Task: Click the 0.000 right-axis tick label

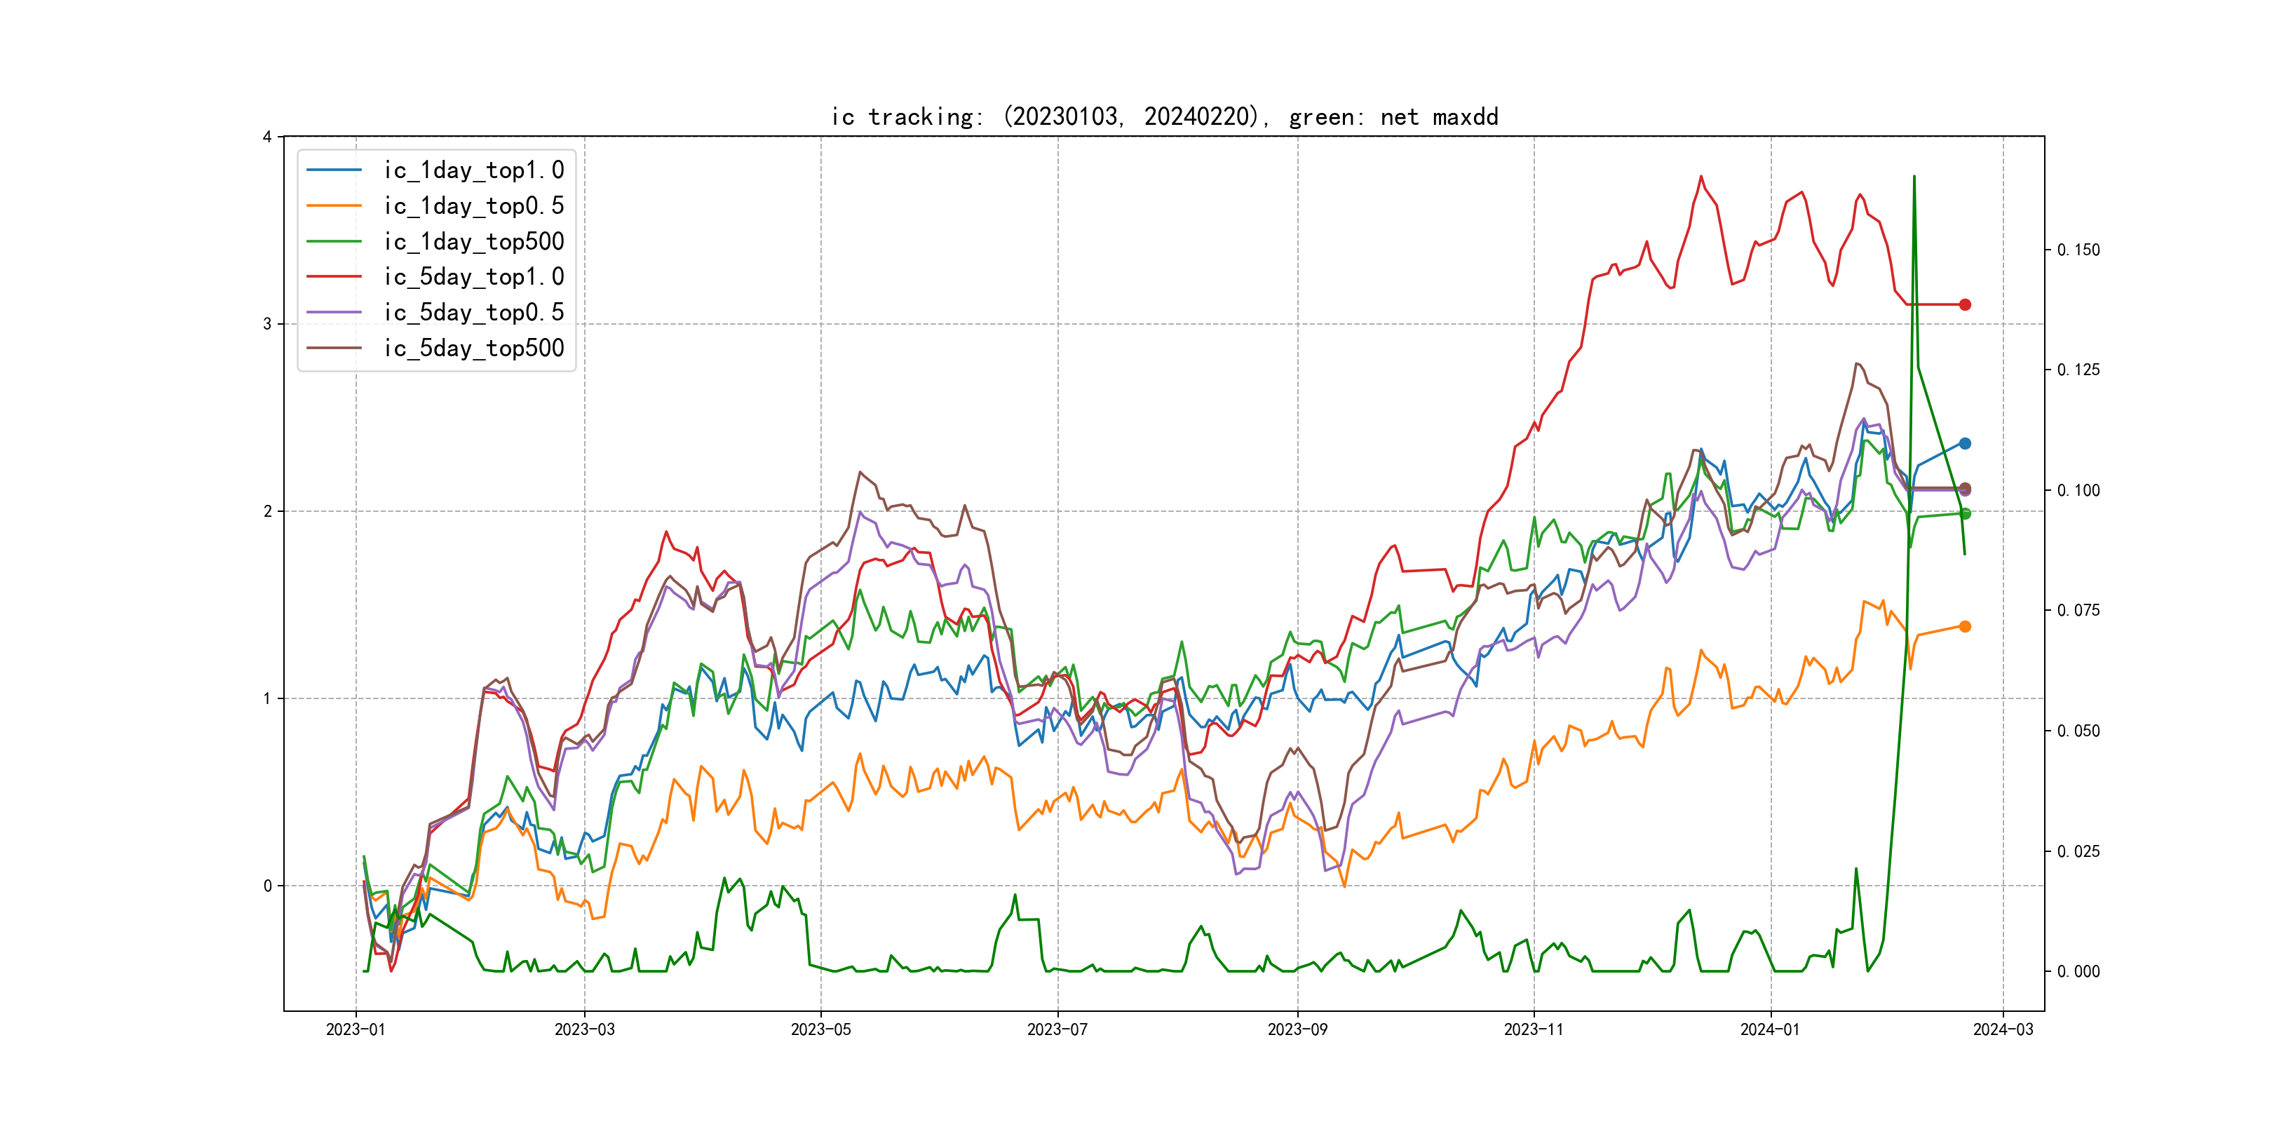Action: (x=2078, y=971)
